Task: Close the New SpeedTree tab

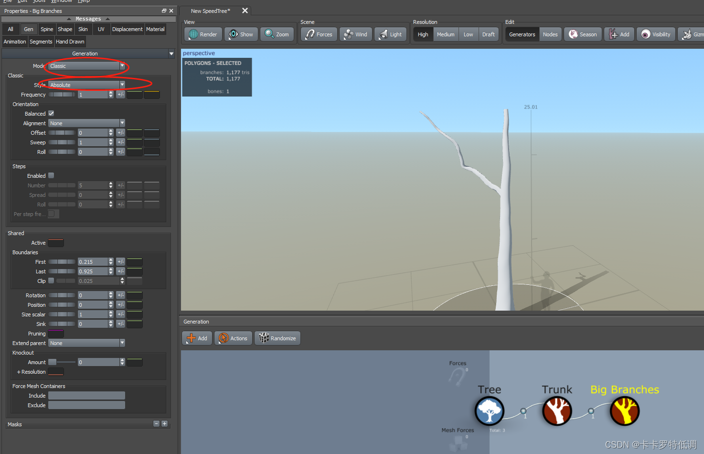Action: pos(245,11)
